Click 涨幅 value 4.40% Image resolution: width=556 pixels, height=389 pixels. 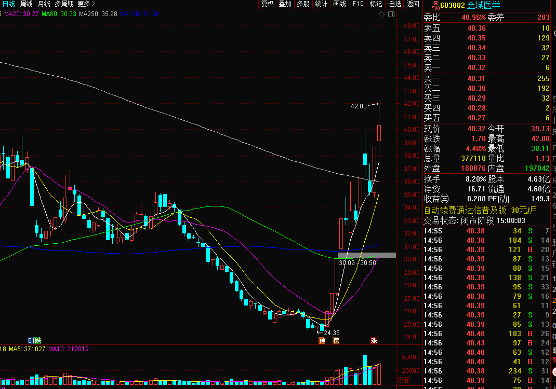click(x=475, y=149)
